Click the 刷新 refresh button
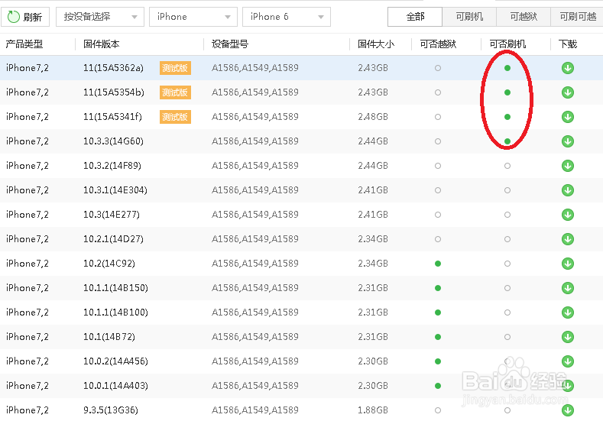This screenshot has width=603, height=421. tap(25, 17)
